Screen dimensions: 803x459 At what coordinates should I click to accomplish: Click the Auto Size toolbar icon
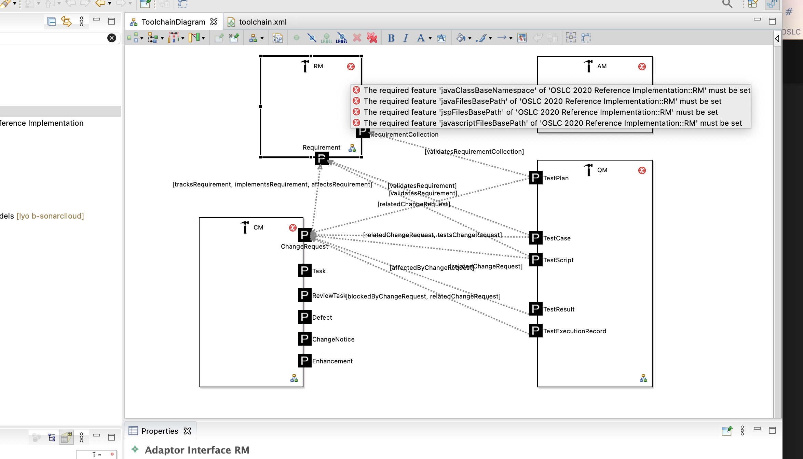pyautogui.click(x=571, y=38)
